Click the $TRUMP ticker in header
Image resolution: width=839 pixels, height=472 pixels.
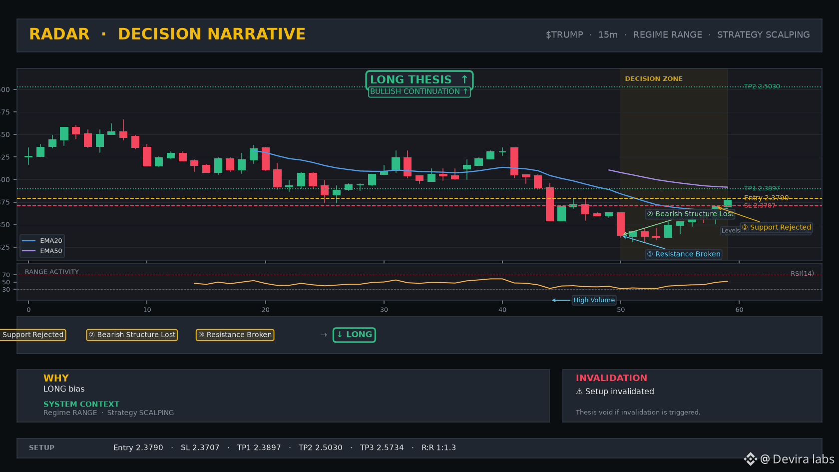tap(564, 35)
